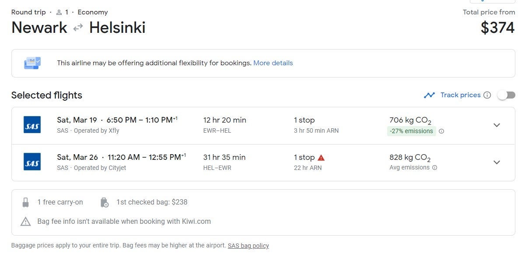Viewport: 525px width, 254px height.
Task: Enable the Track prices toggle
Action: (506, 95)
